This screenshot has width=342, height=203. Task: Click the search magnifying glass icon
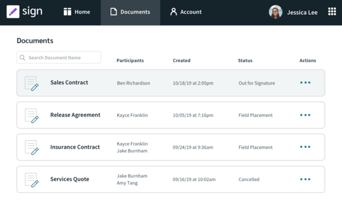(x=22, y=58)
